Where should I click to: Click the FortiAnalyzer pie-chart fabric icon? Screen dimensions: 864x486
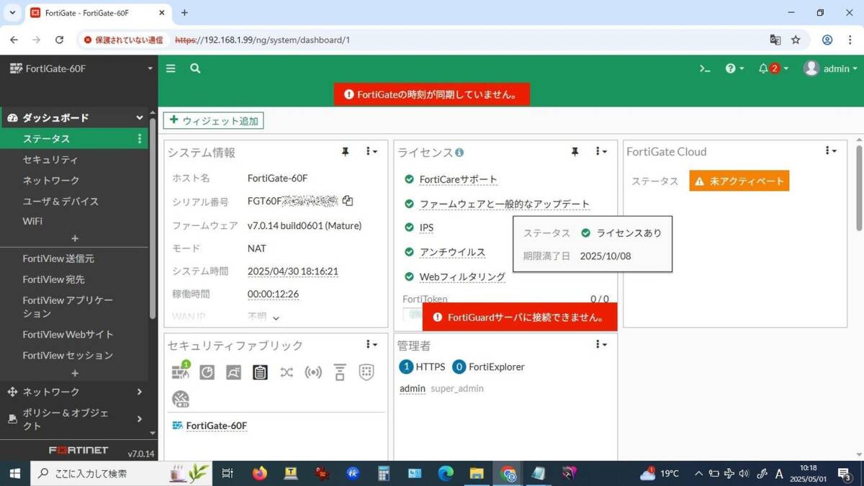click(207, 372)
